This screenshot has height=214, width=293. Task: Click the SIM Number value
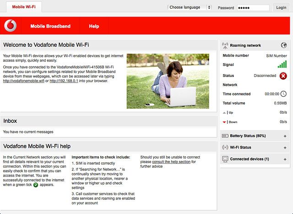pos(277,56)
